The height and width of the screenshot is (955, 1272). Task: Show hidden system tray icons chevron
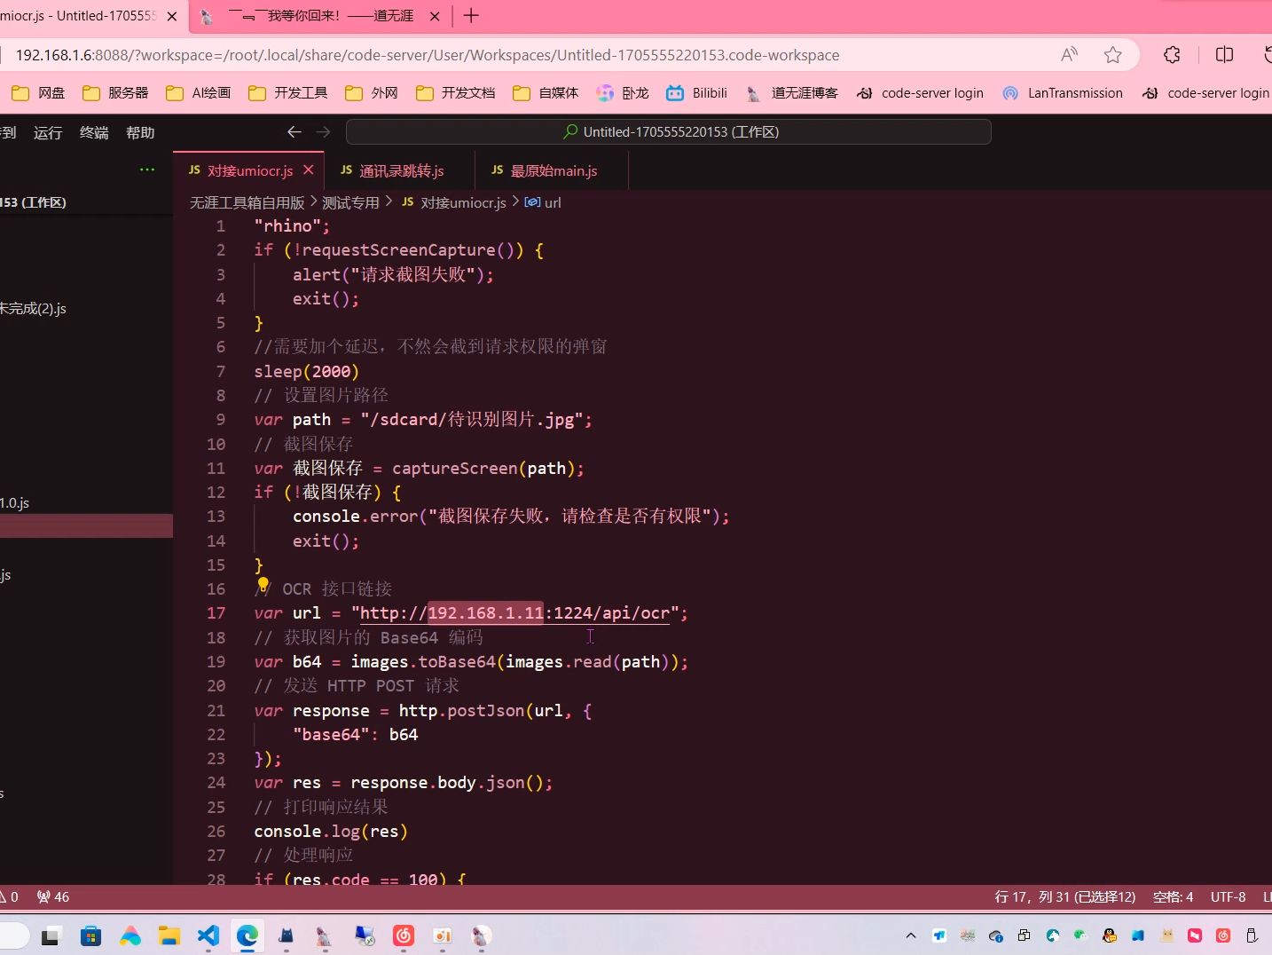click(x=910, y=935)
